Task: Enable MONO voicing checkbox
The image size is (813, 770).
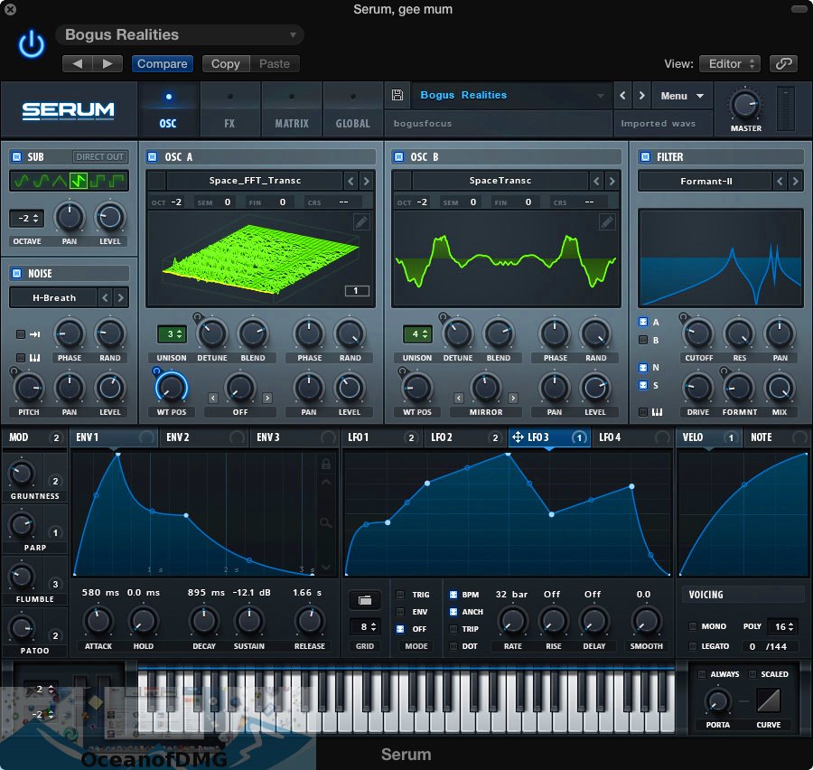Action: click(692, 626)
